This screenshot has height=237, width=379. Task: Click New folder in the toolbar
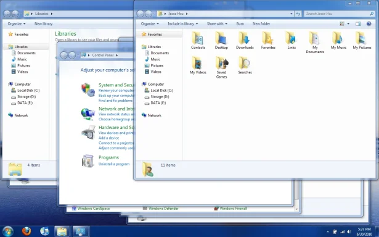tap(261, 23)
